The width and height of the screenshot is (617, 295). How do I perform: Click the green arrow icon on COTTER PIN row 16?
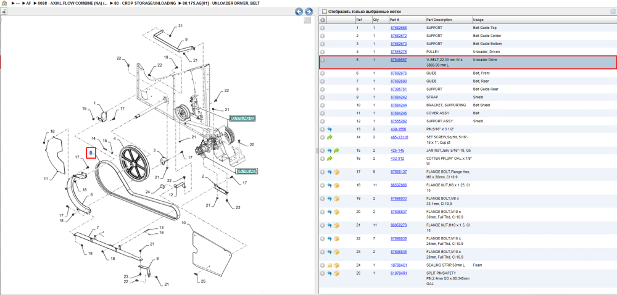[329, 159]
